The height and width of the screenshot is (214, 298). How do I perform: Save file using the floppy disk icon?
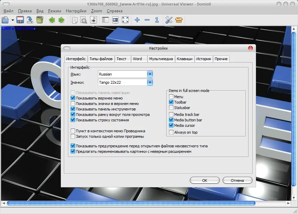(x=20, y=20)
